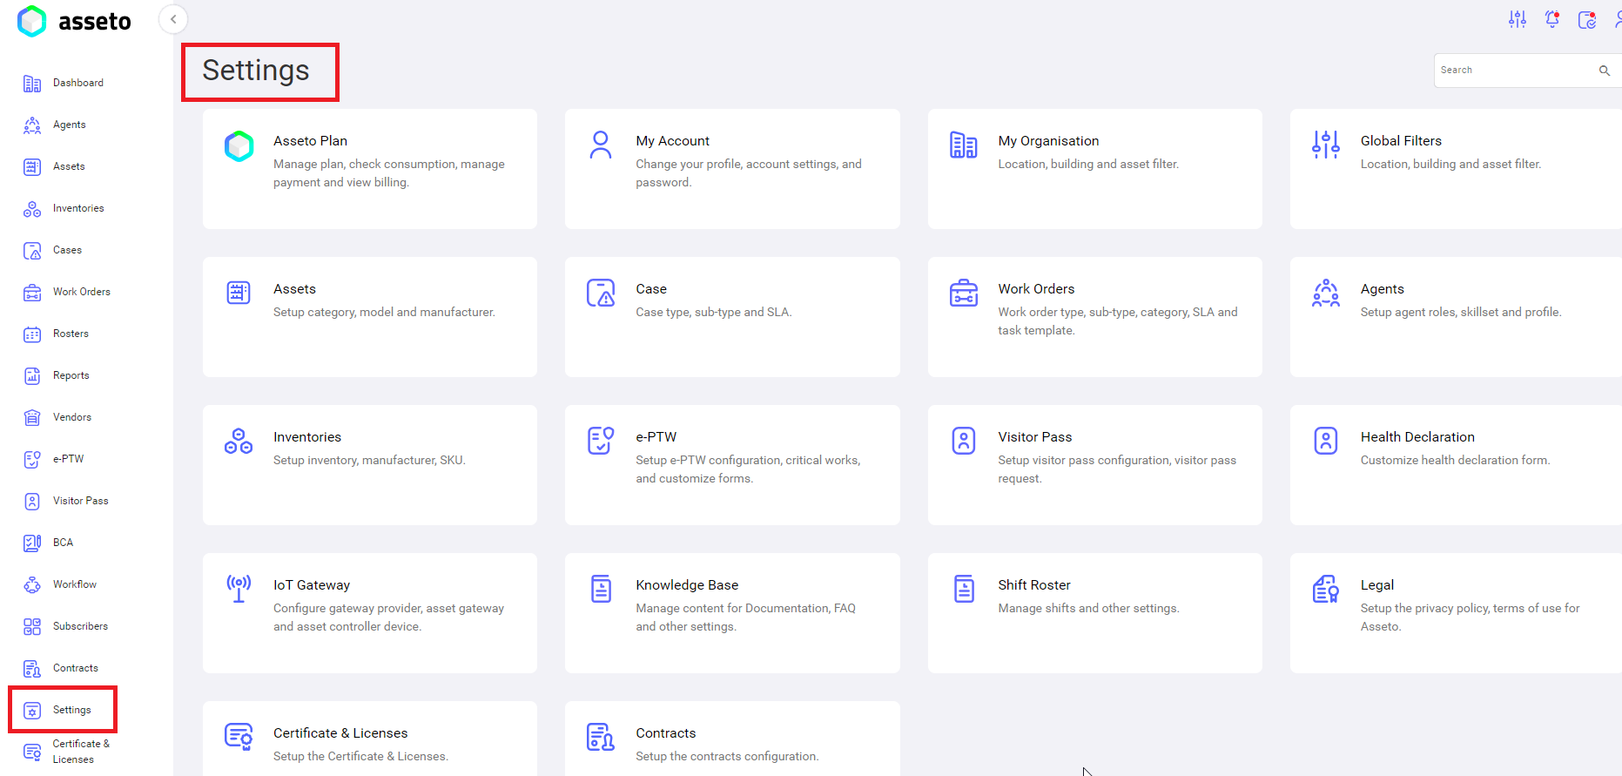
Task: Open the Assets sidebar icon
Action: [x=32, y=167]
